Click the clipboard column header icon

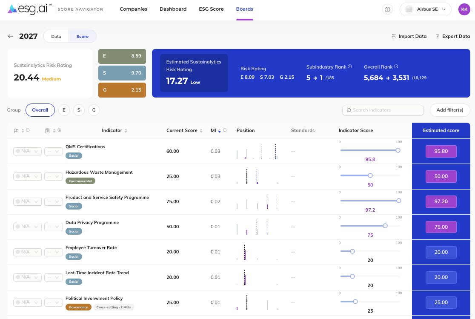click(47, 131)
